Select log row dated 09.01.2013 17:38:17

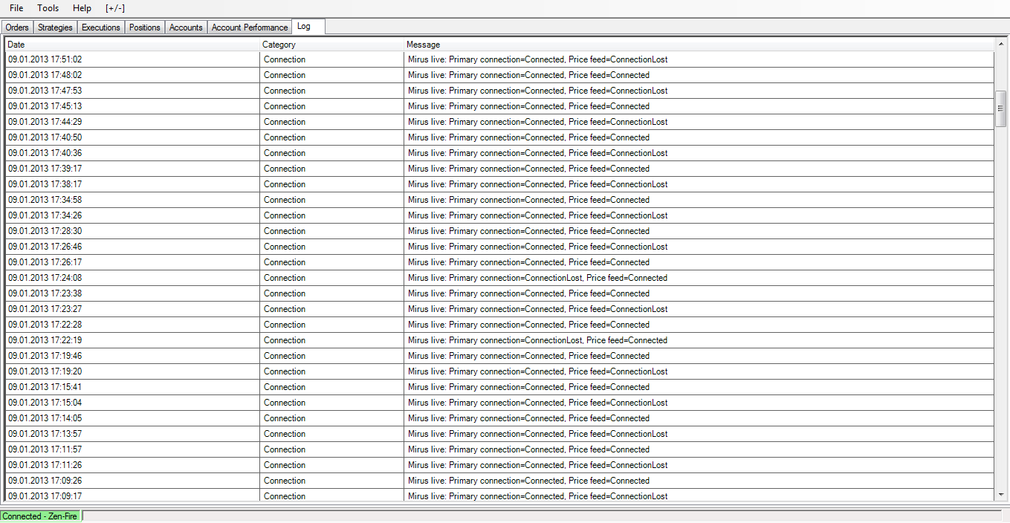[499, 184]
